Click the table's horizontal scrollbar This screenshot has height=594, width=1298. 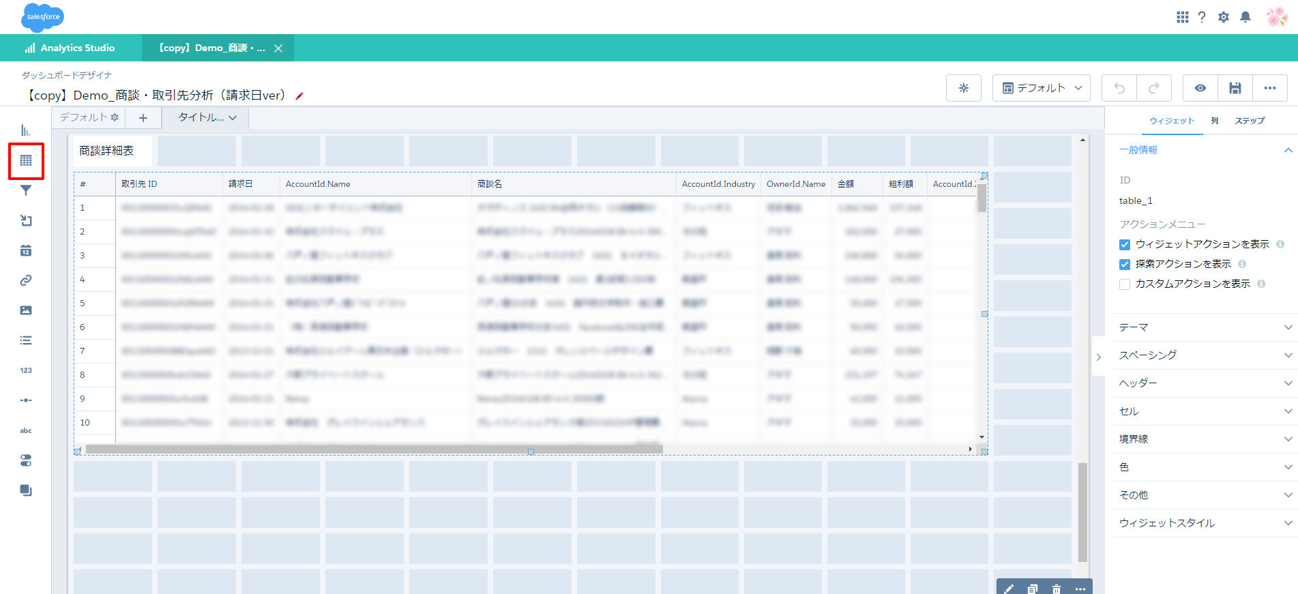[x=374, y=449]
